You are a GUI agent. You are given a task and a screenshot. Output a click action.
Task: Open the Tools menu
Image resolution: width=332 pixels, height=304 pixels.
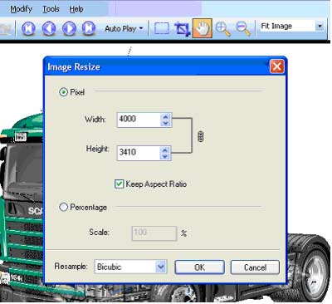point(51,9)
